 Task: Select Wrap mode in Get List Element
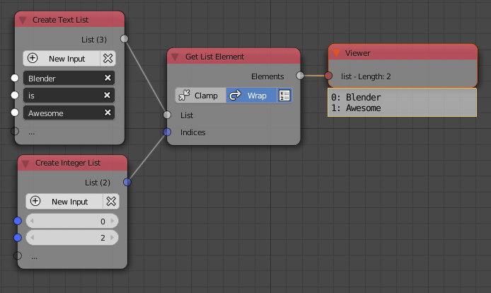(251, 96)
